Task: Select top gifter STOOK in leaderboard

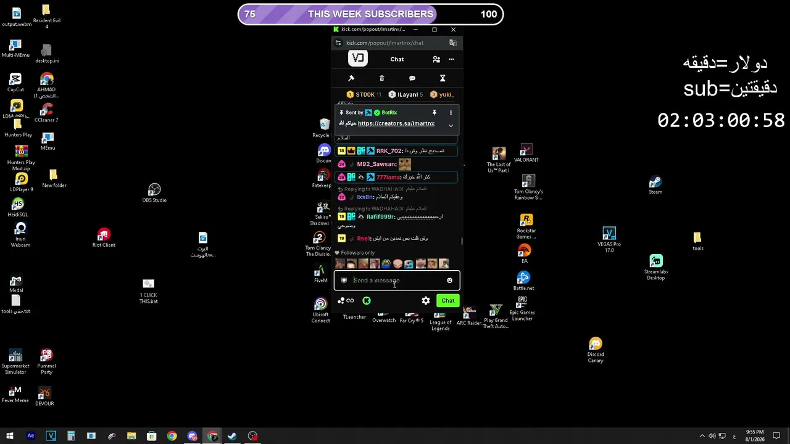Action: 364,94
